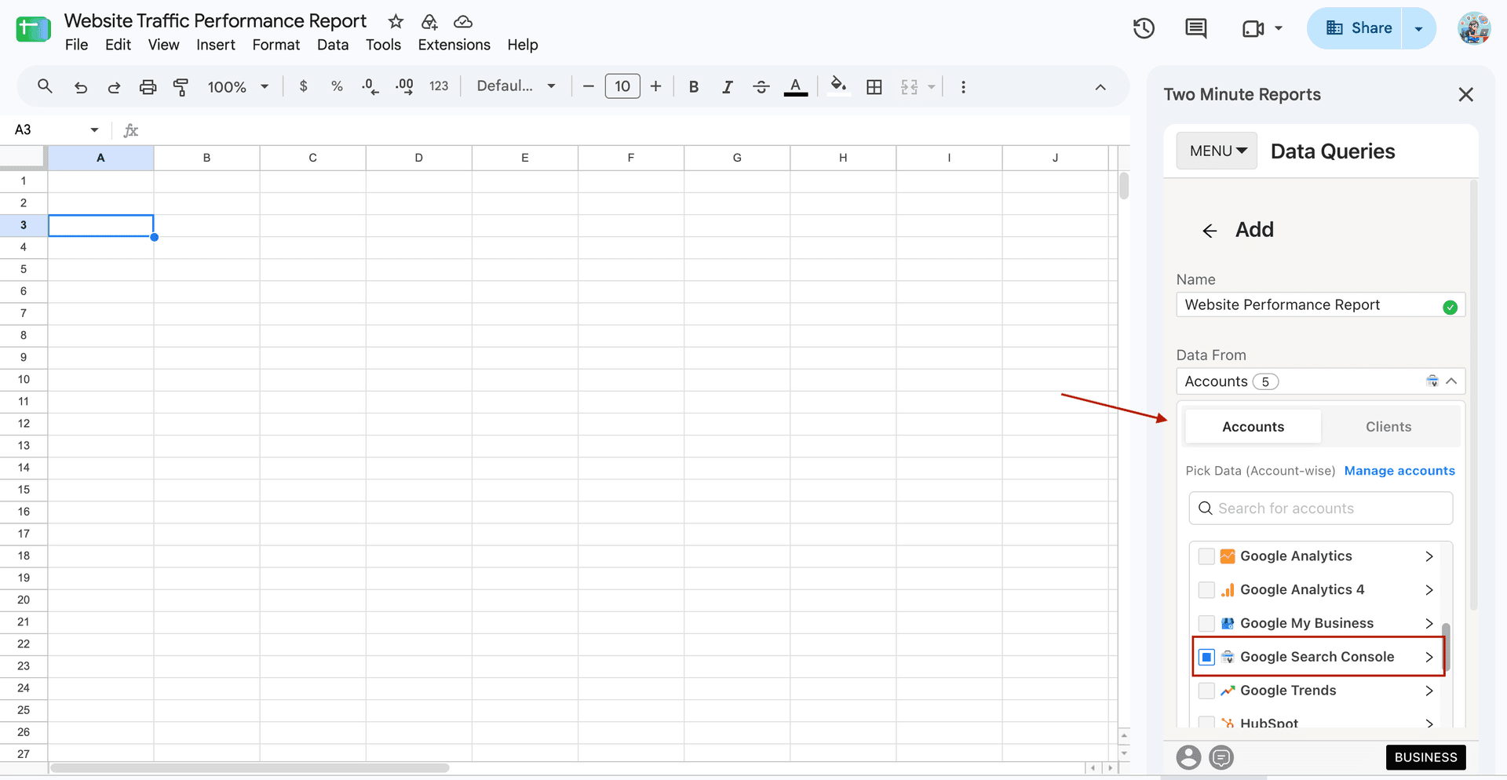This screenshot has width=1507, height=780.
Task: Toggle bold formatting
Action: (694, 87)
